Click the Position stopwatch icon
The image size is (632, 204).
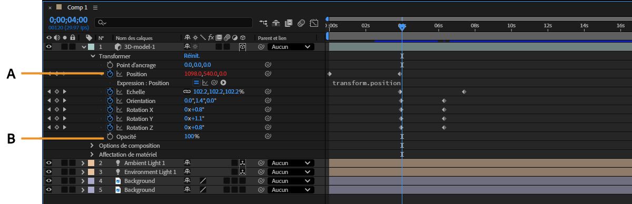[x=110, y=74]
